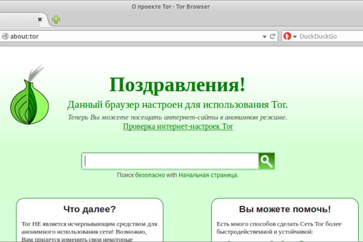Click inside the DuckDuckGo search box

(330, 36)
